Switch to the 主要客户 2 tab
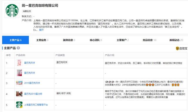 [x=123, y=40]
